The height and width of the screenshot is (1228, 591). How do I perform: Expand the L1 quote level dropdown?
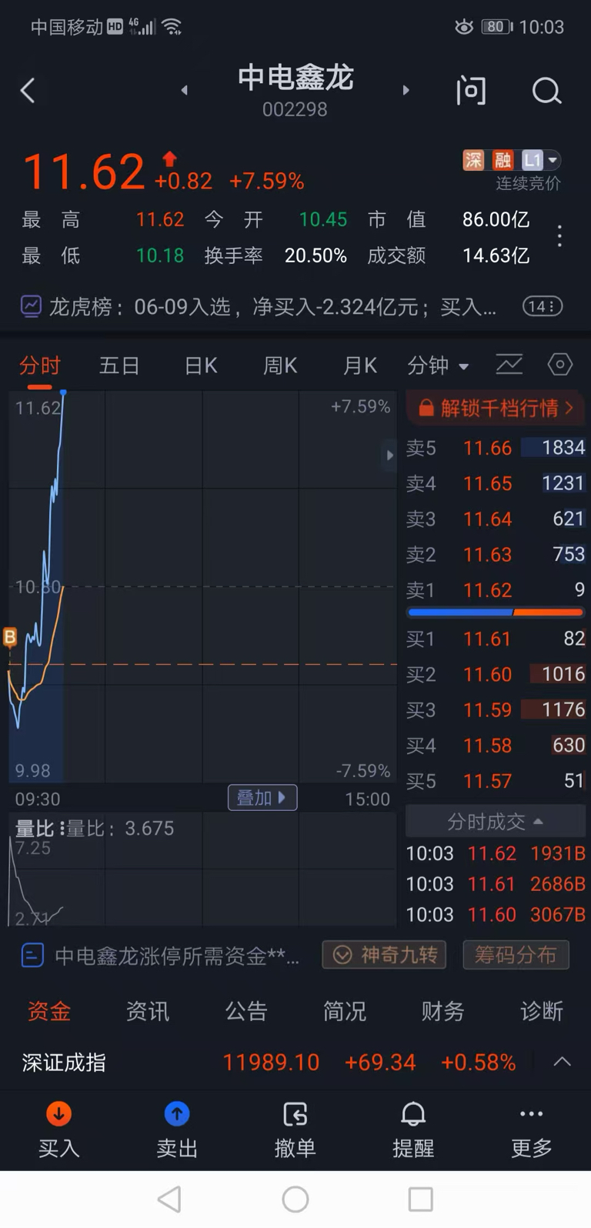pyautogui.click(x=541, y=160)
